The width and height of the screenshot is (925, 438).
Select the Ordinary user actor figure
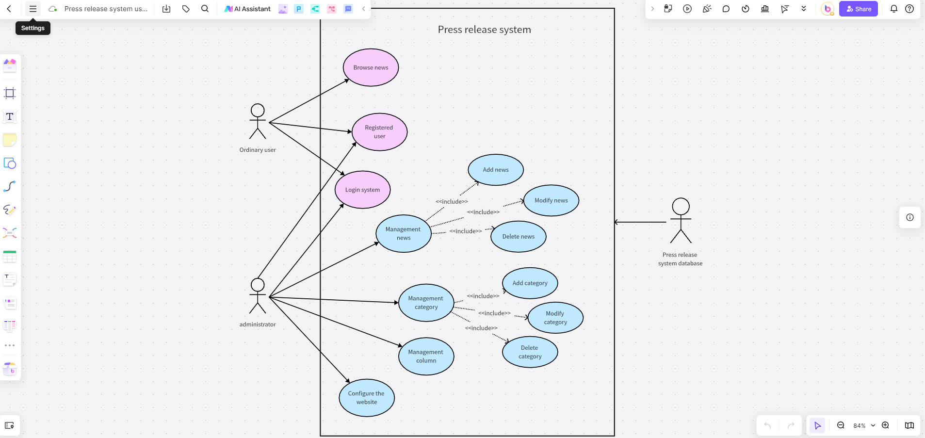258,122
